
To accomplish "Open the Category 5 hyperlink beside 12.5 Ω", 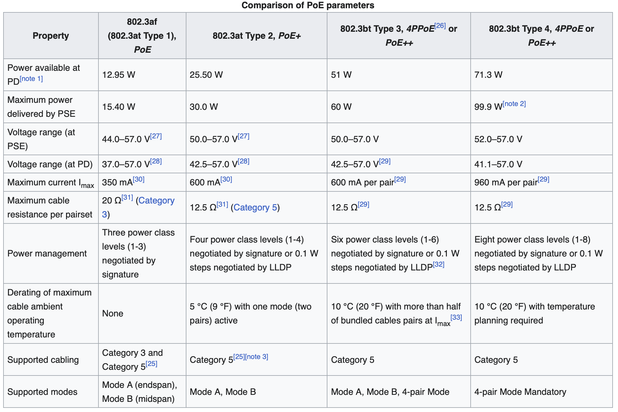I will click(x=255, y=208).
